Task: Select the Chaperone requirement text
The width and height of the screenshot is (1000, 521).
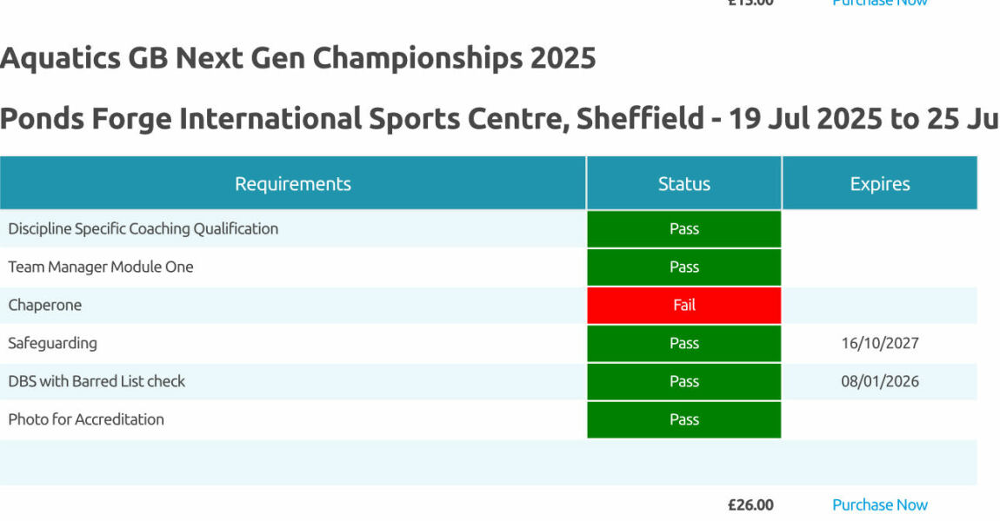Action: (x=44, y=306)
